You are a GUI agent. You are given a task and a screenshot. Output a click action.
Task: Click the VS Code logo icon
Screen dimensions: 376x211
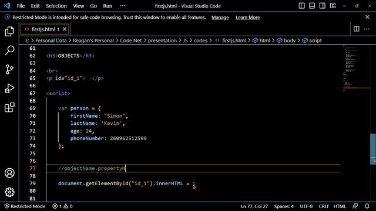(6, 6)
